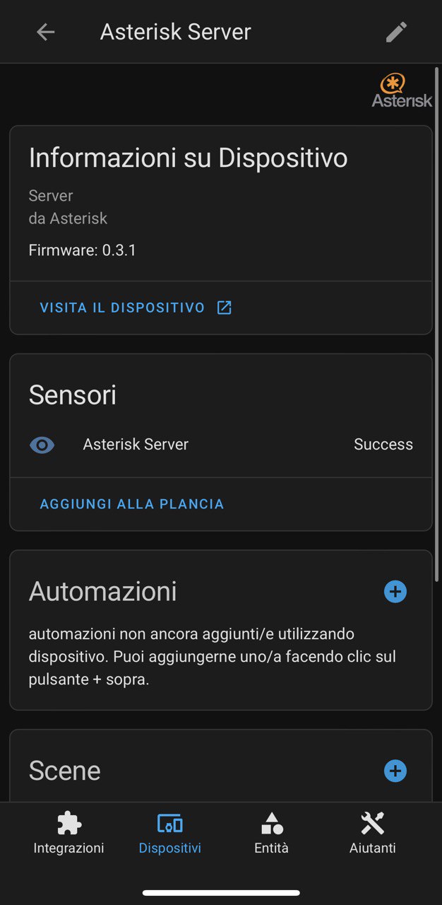Viewport: 442px width, 905px height.
Task: Click the Asterisk Server page title
Action: click(176, 32)
